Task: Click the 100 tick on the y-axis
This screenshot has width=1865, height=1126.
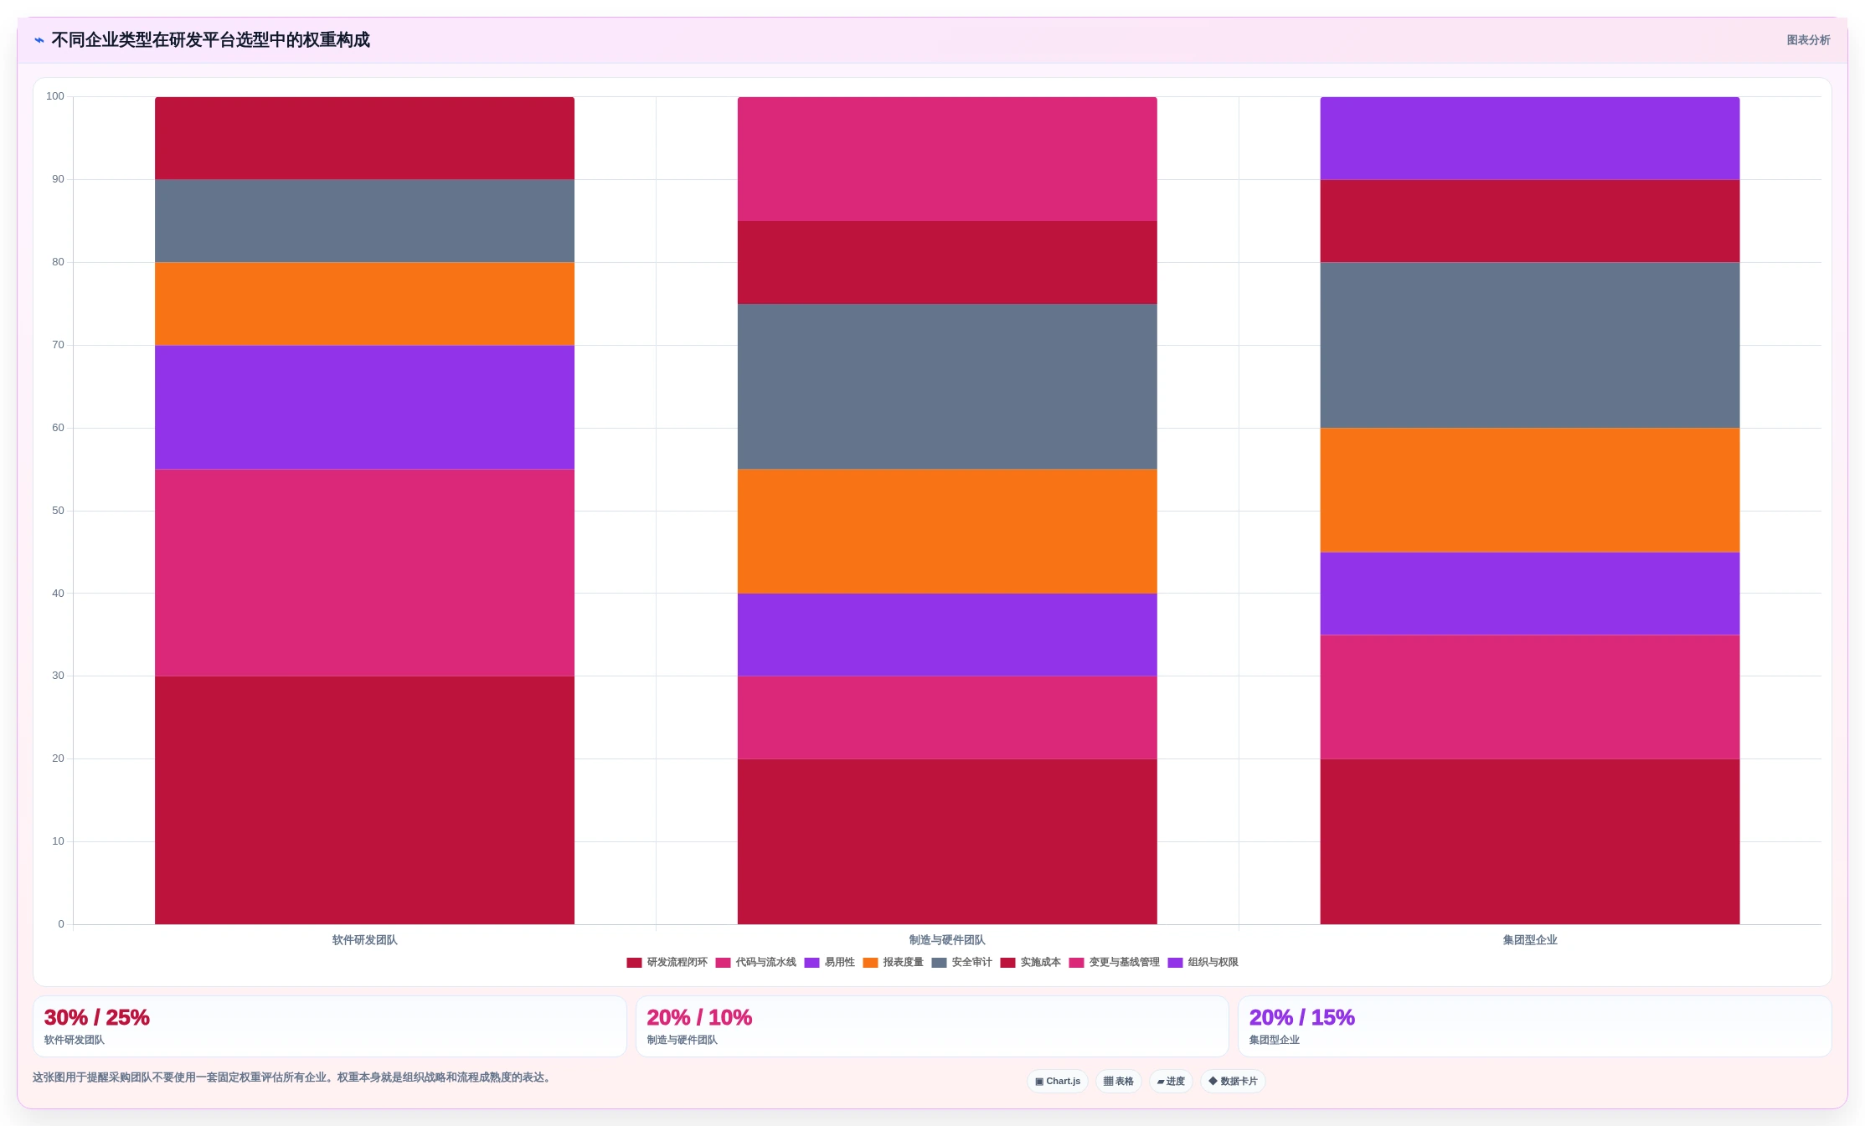Action: pyautogui.click(x=55, y=96)
